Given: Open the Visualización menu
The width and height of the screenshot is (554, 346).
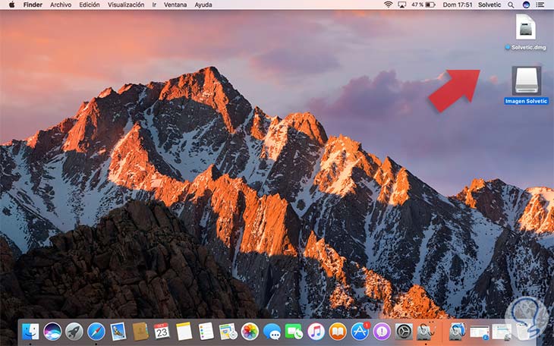Looking at the screenshot, I should (x=126, y=5).
